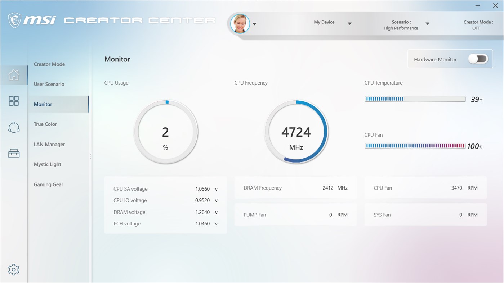Open Settings via the gear icon
504x283 pixels.
[x=14, y=269]
